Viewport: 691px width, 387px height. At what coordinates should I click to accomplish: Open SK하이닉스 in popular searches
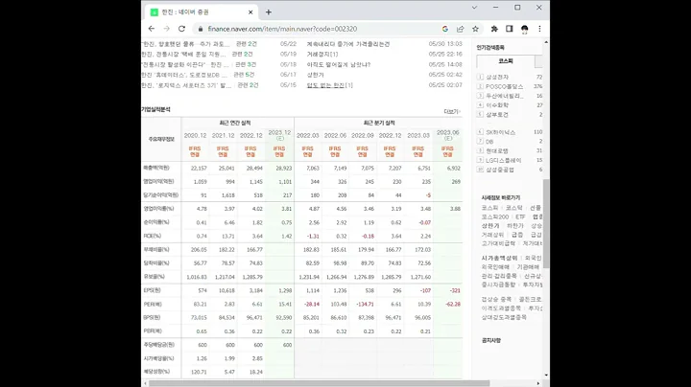pyautogui.click(x=501, y=132)
